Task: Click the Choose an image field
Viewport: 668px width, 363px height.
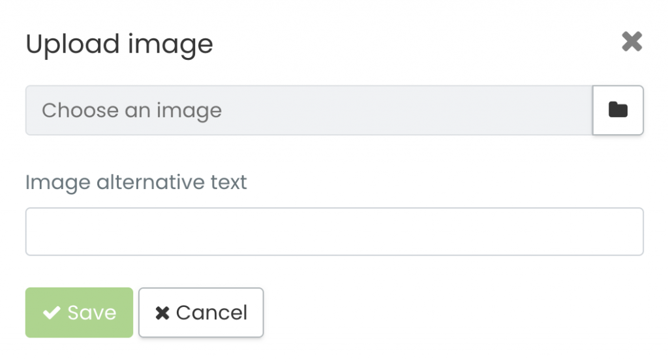Action: click(309, 110)
